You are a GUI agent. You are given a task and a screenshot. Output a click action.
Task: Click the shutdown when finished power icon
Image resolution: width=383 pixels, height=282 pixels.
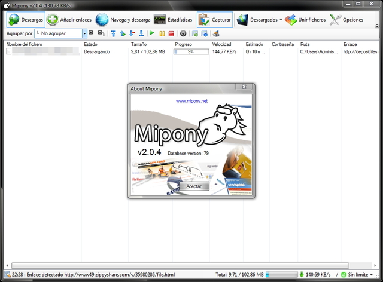point(183,33)
